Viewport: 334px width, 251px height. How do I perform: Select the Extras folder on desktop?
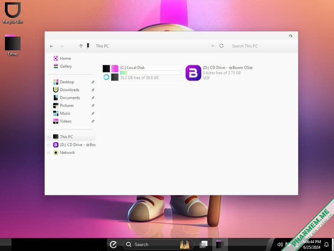point(13,45)
